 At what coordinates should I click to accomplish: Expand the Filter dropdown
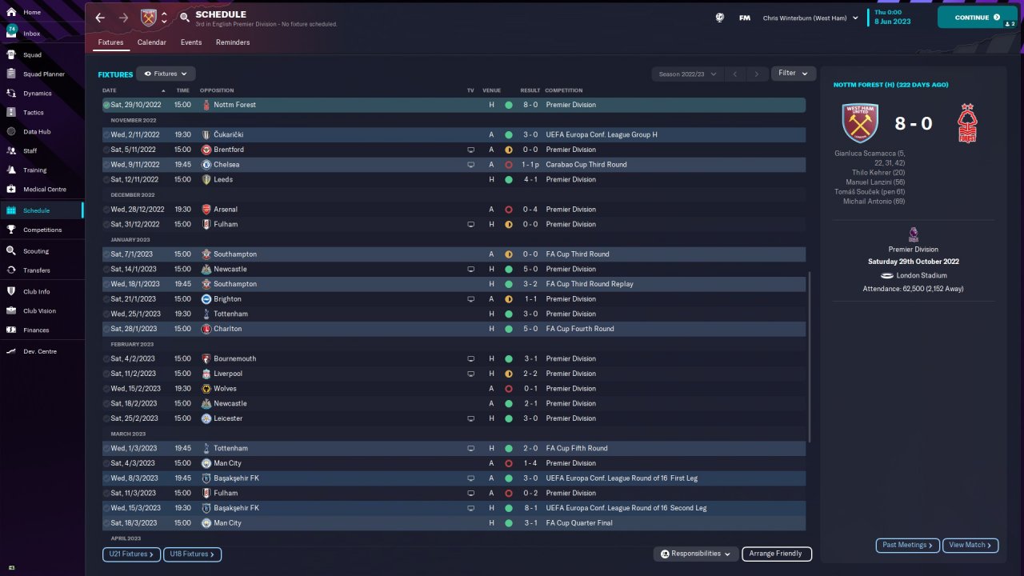click(x=793, y=74)
